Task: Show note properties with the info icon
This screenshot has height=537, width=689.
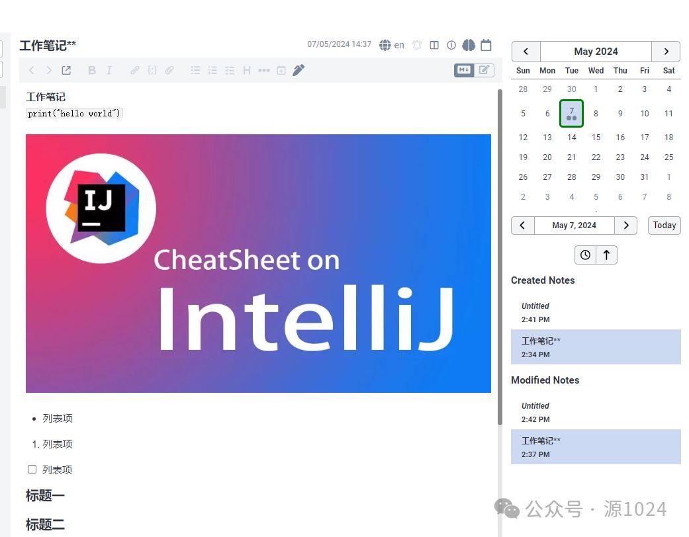Action: coord(451,45)
